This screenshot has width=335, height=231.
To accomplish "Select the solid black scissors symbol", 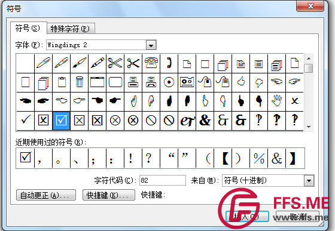I will pos(133,63).
